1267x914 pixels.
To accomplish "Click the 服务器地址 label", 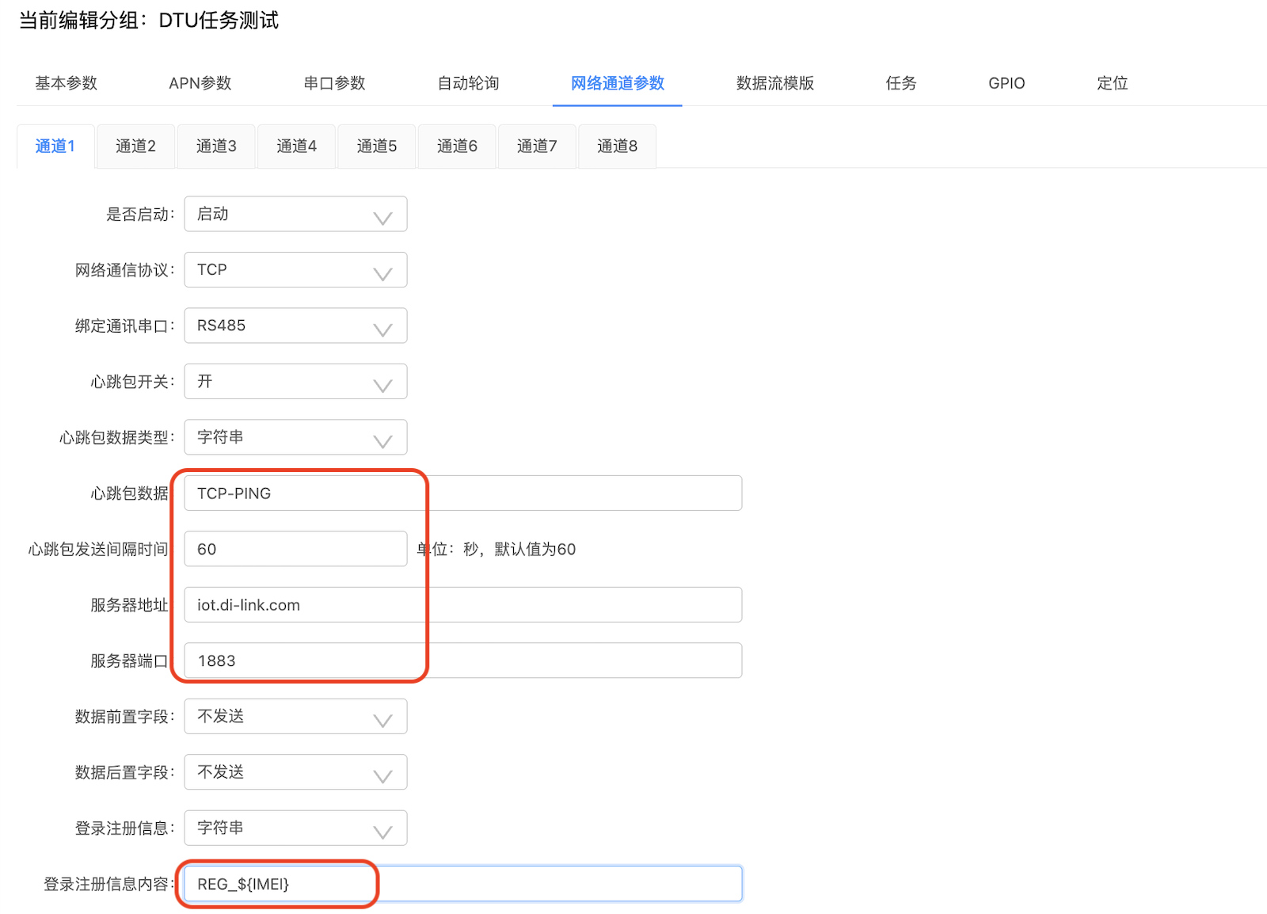I will pos(129,605).
